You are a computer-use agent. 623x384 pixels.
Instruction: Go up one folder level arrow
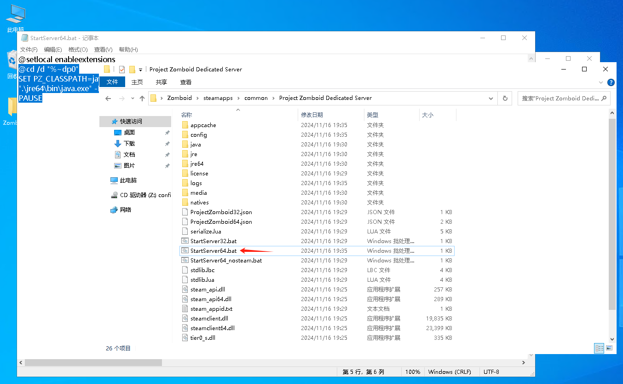(142, 99)
